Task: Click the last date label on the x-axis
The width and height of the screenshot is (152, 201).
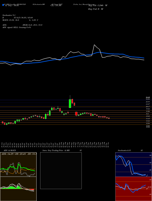Action: (109, 144)
